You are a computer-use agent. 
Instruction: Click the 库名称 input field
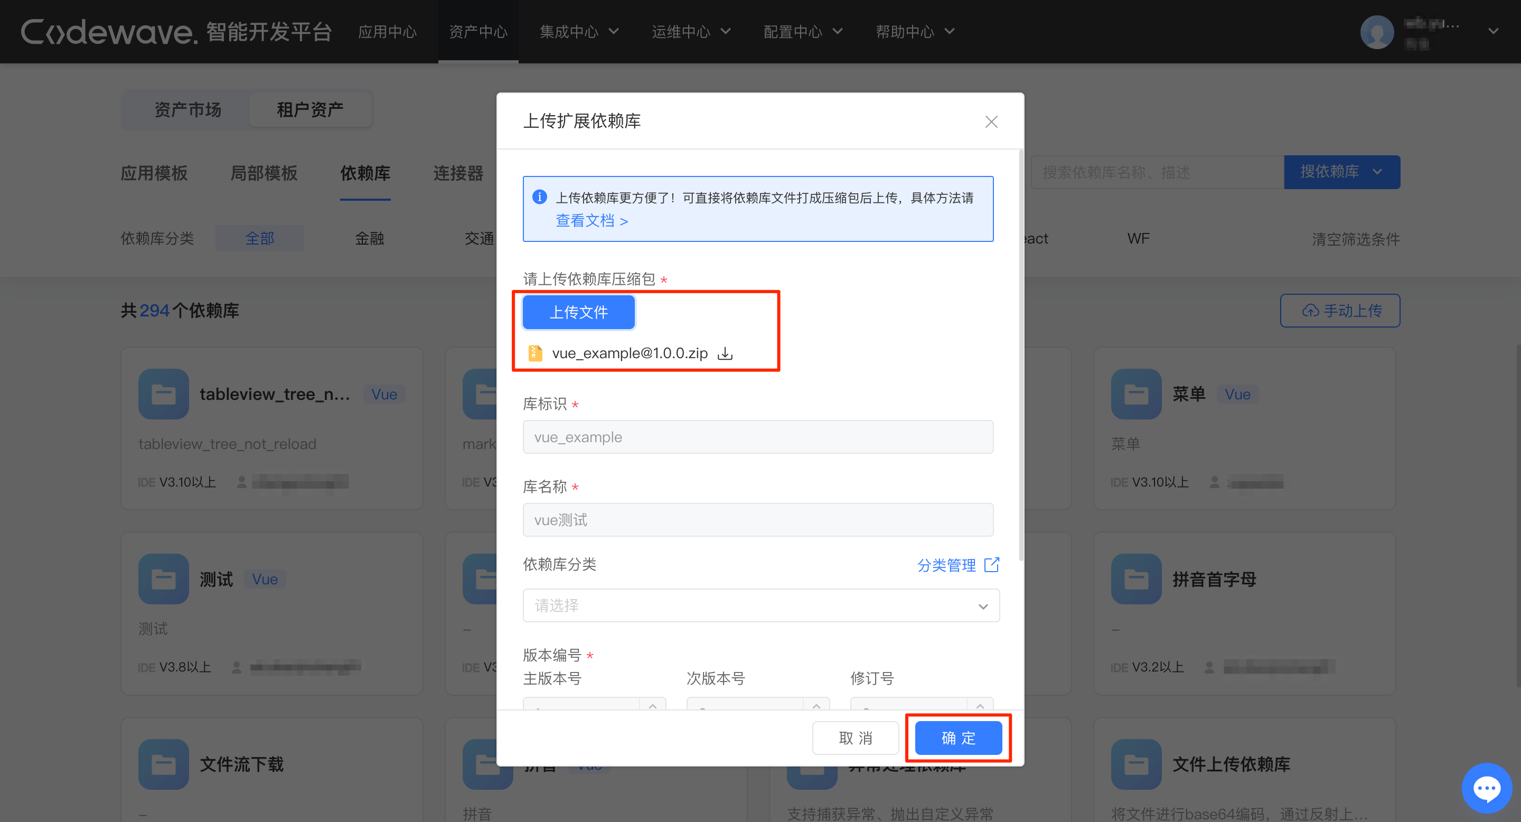coord(757,520)
